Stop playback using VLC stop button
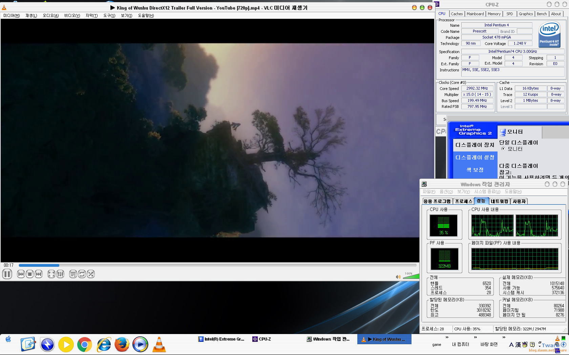Screen dimensions: 569x355 30,274
